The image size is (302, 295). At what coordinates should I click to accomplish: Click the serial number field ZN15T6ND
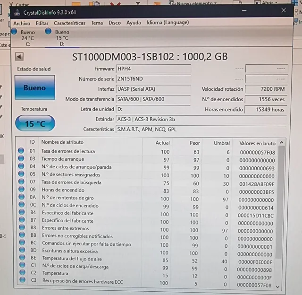coord(153,79)
